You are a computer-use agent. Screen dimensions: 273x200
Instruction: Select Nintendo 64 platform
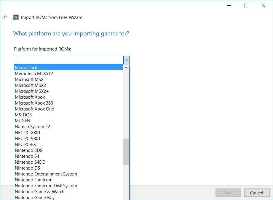(x=68, y=156)
